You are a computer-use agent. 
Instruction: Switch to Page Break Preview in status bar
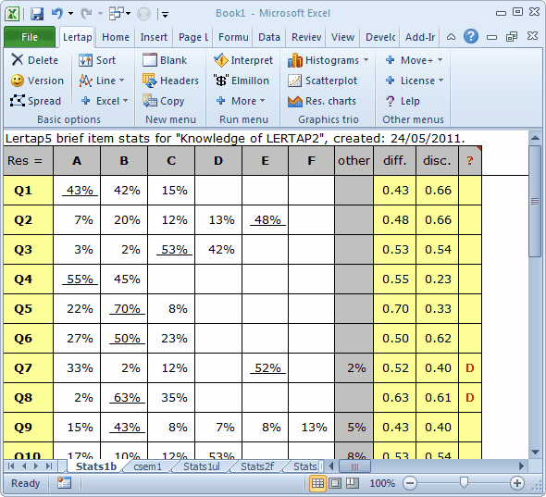[353, 483]
